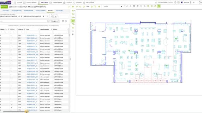Click the product code link in first table row
This screenshot has height=113, width=202.
32,35
